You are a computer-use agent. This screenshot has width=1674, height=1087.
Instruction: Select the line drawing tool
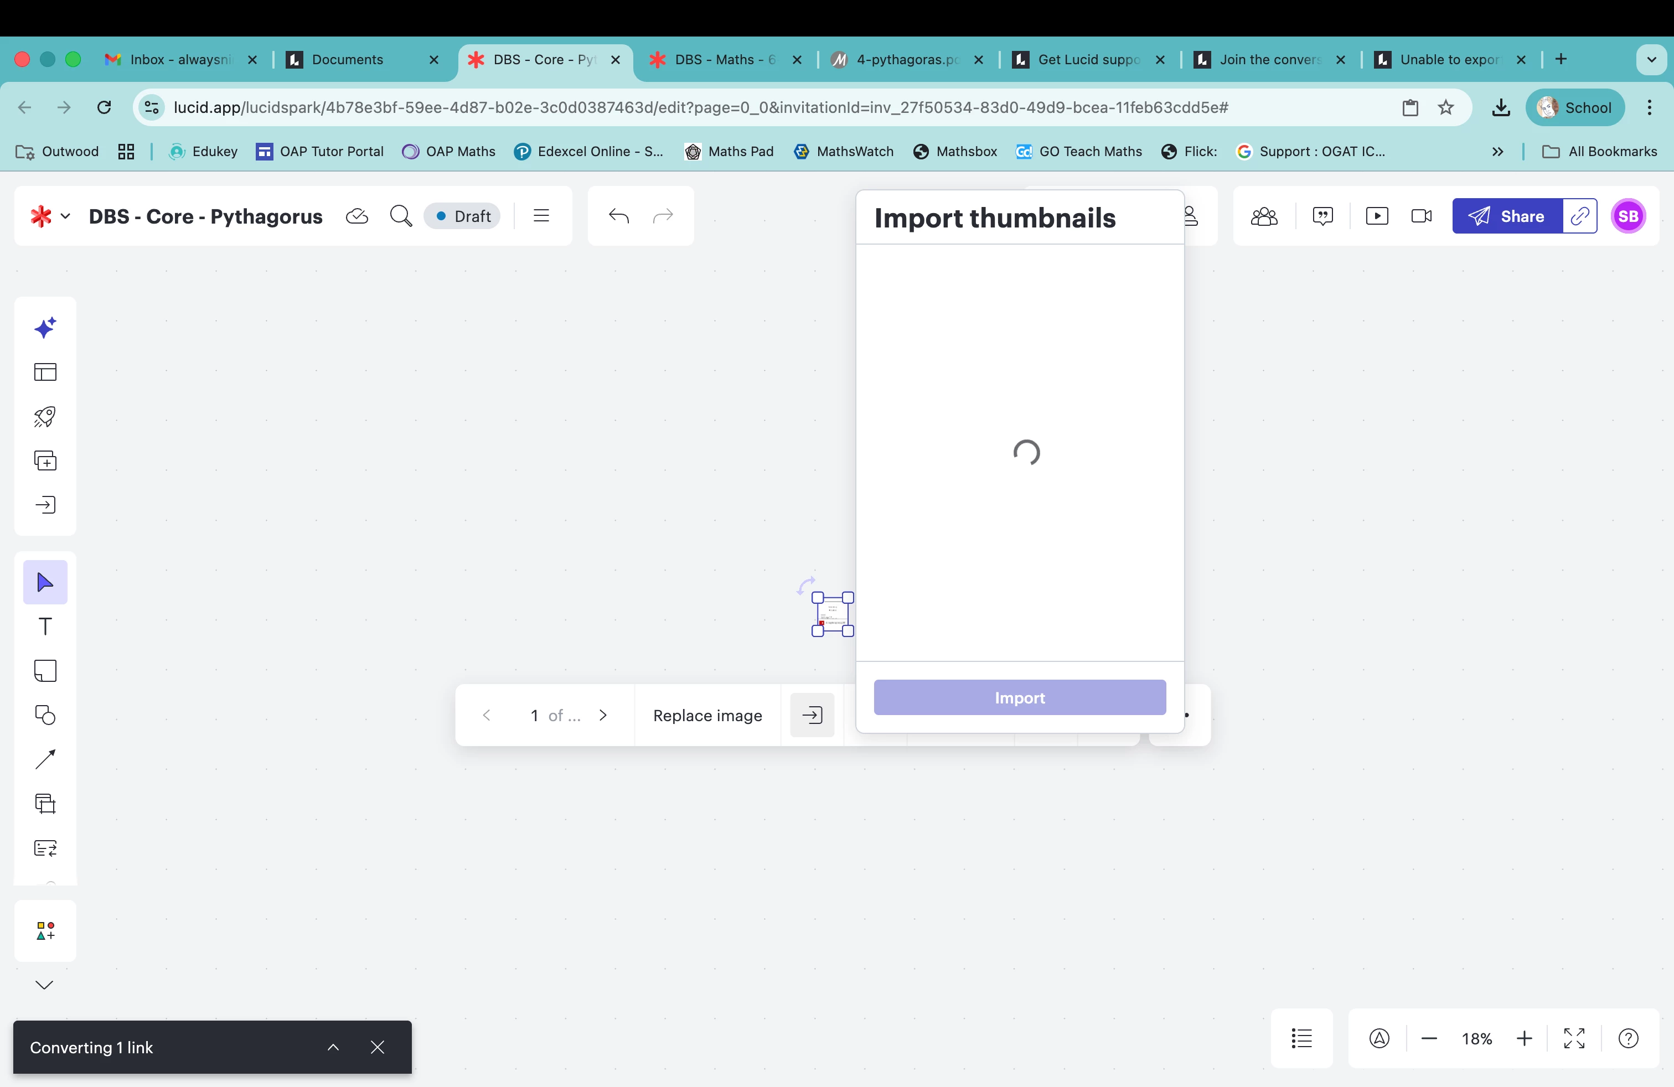[45, 759]
